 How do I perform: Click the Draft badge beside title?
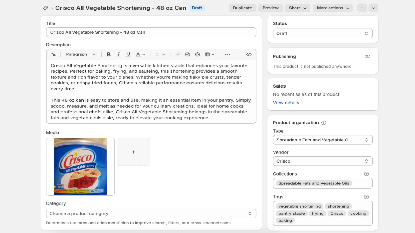197,8
